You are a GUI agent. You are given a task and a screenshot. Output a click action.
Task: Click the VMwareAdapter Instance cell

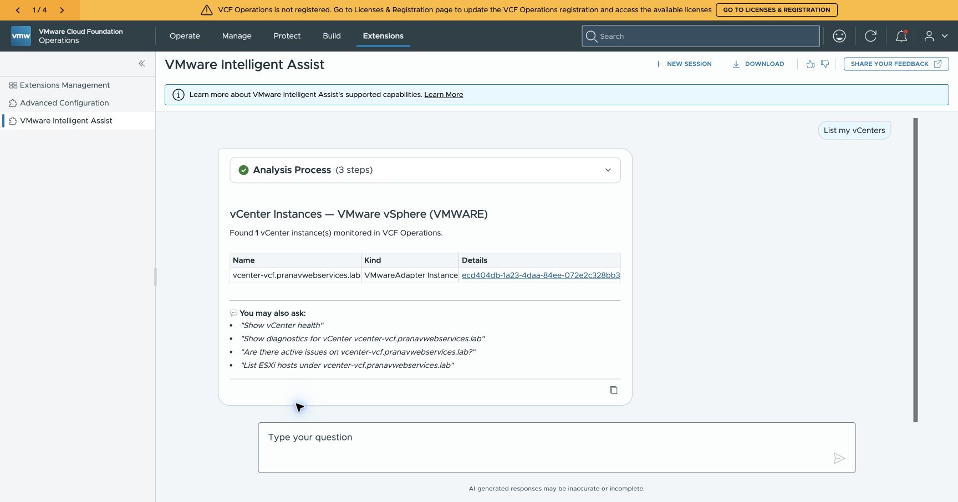point(411,275)
